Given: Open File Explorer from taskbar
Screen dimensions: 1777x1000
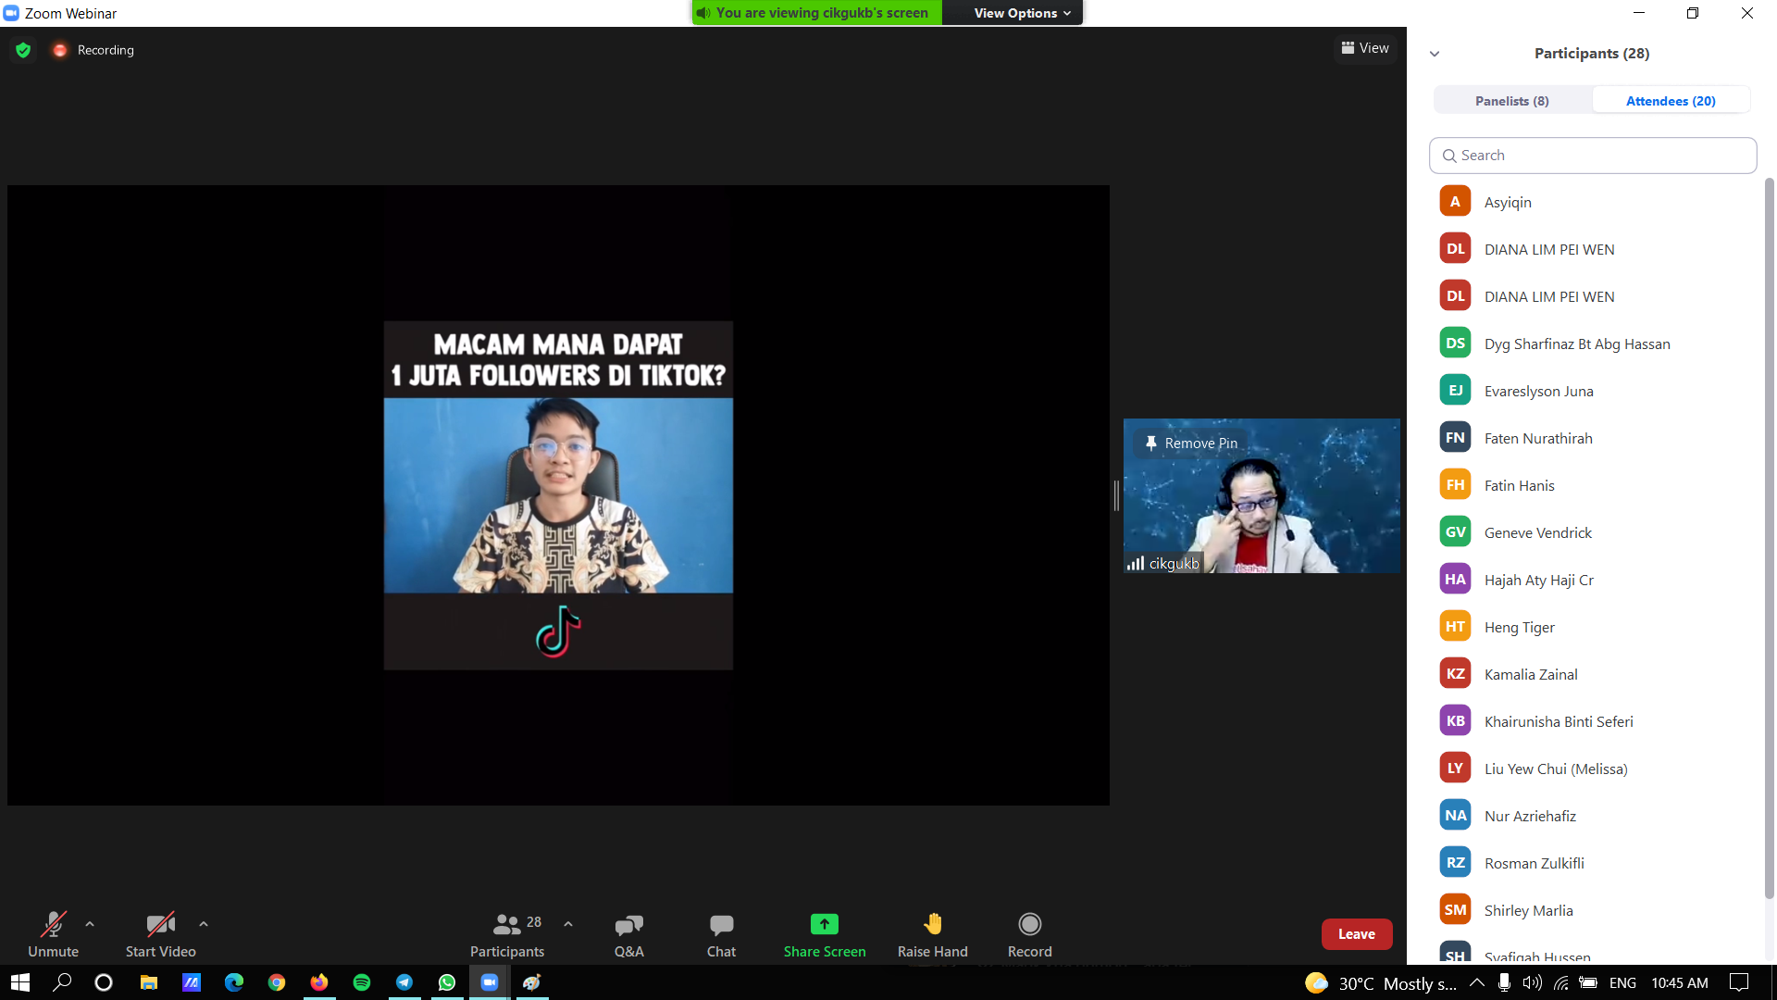Looking at the screenshot, I should click(x=148, y=982).
